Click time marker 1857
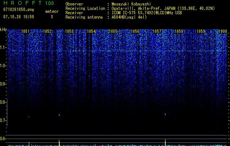Image resolution: width=230 pixels, height=146 pixels. click(x=157, y=31)
